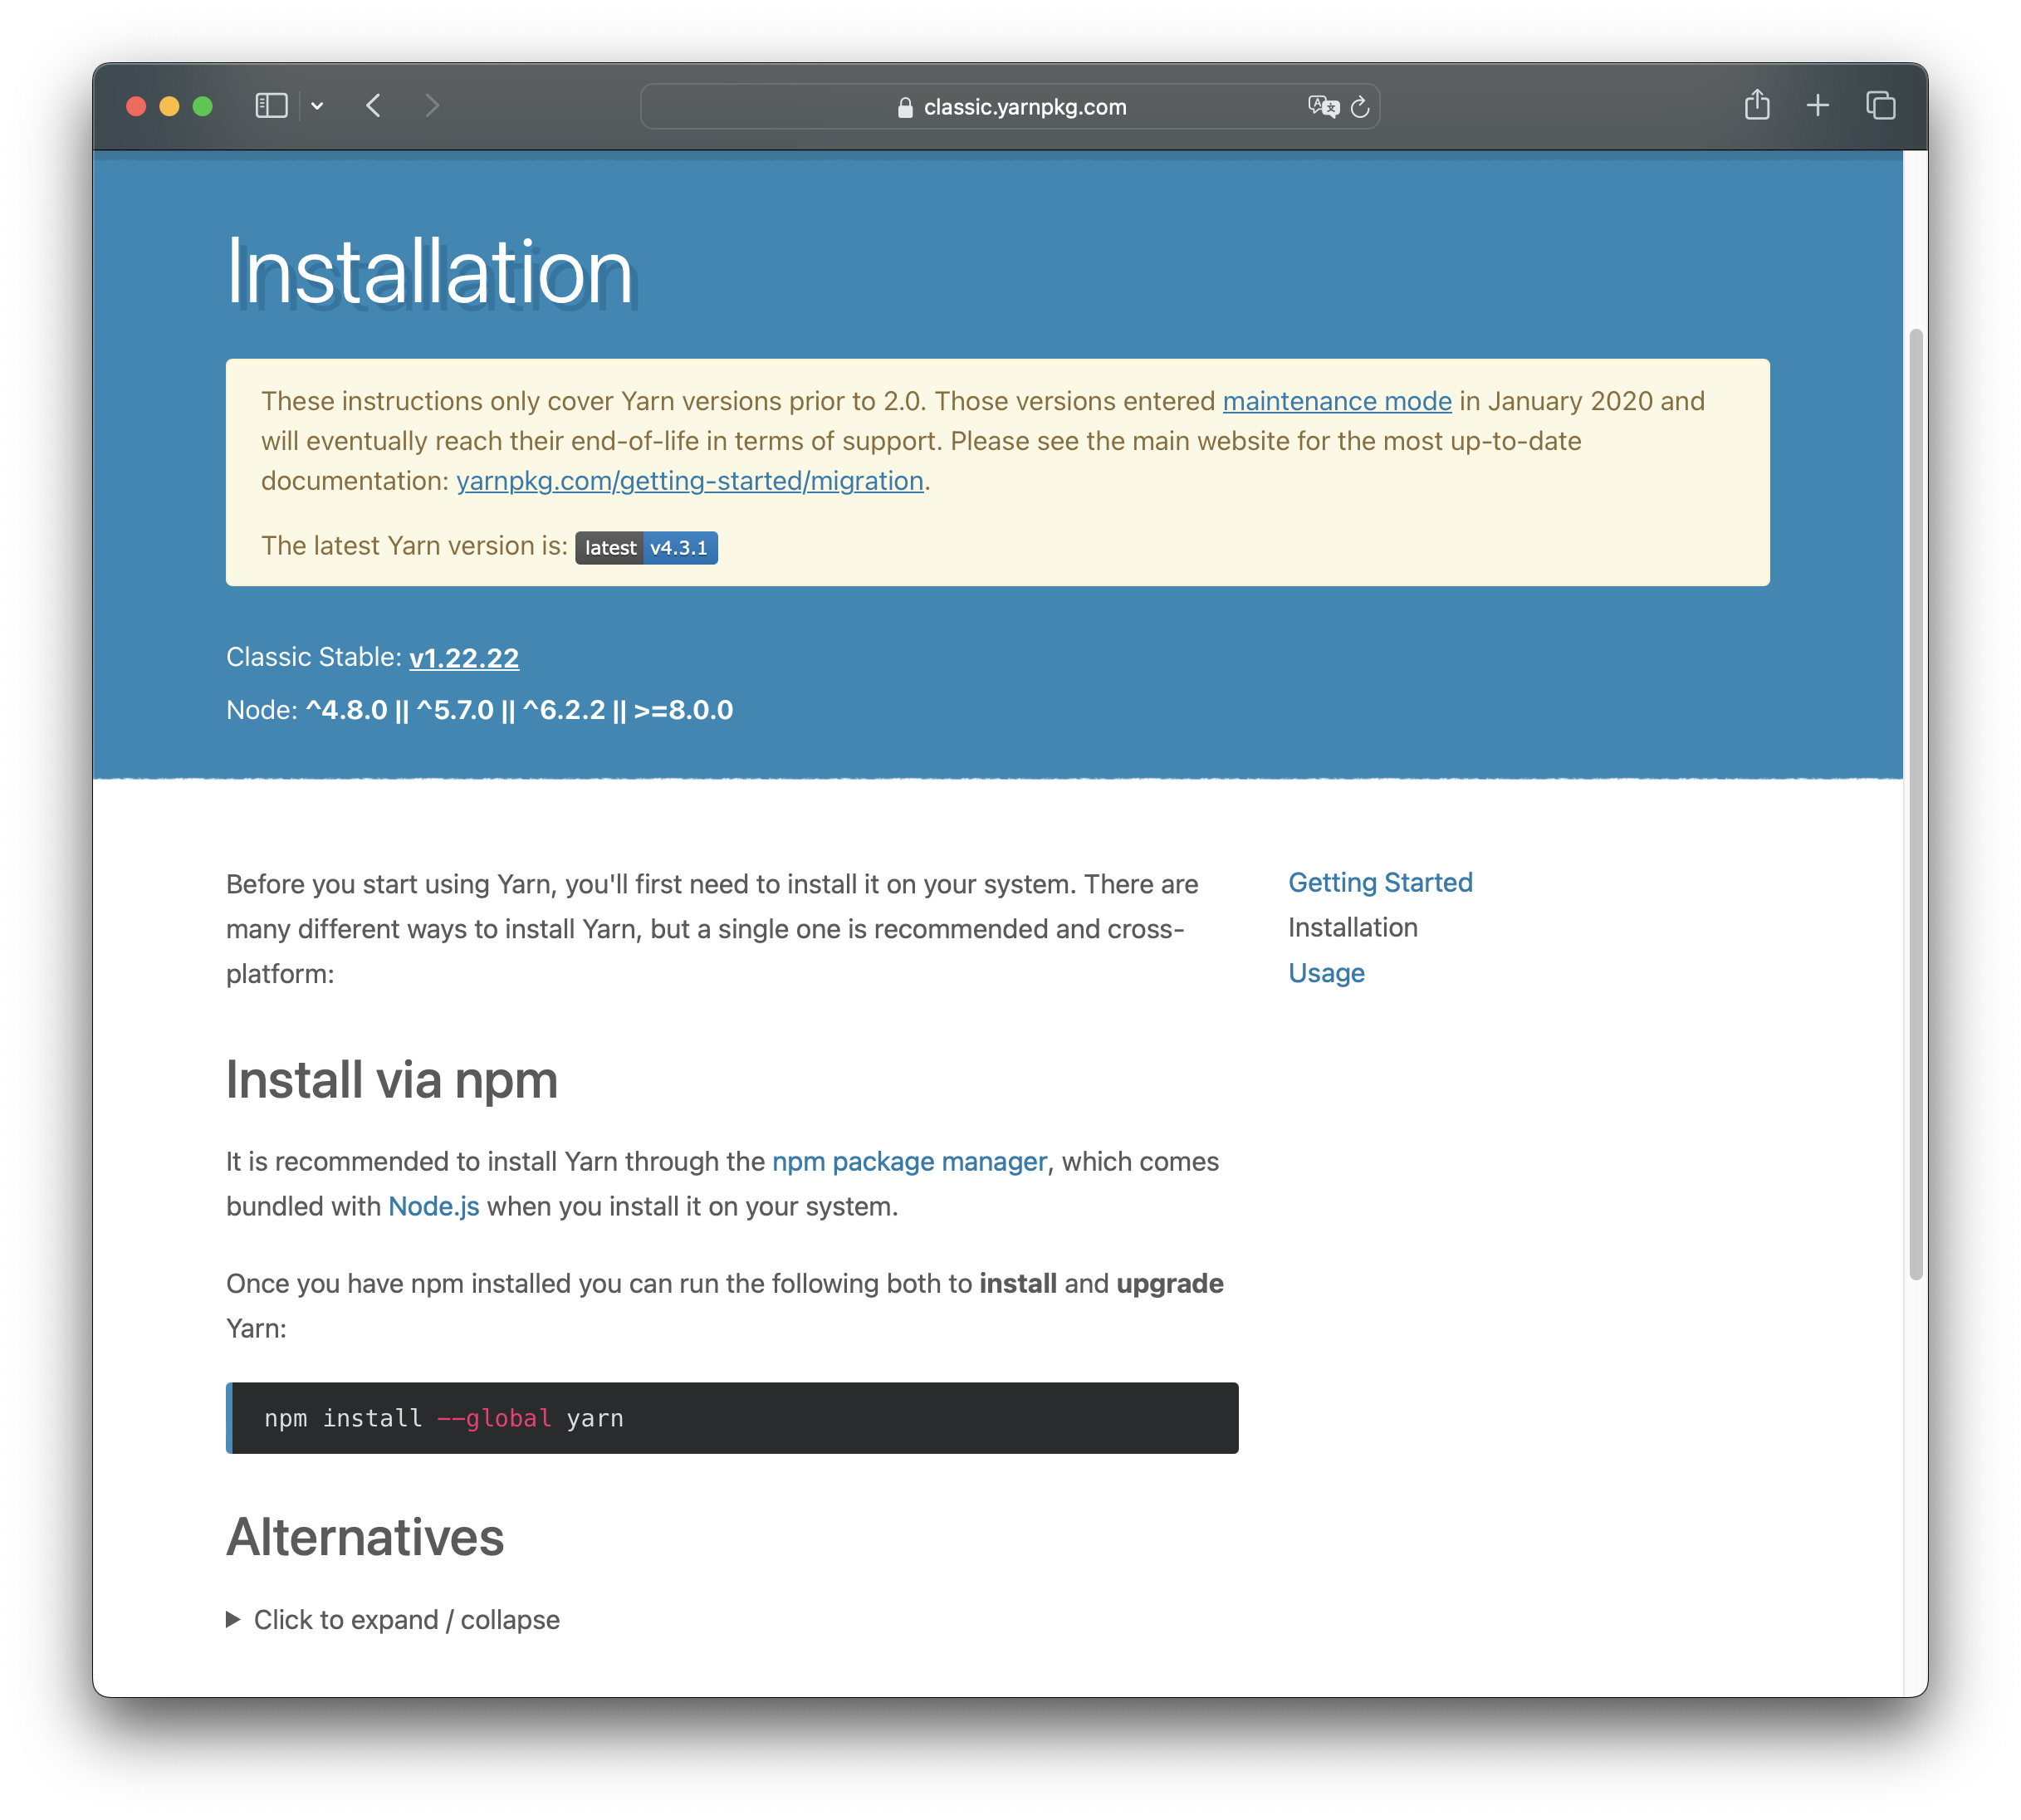Open the sidebar options dropdown chevron

tap(317, 106)
